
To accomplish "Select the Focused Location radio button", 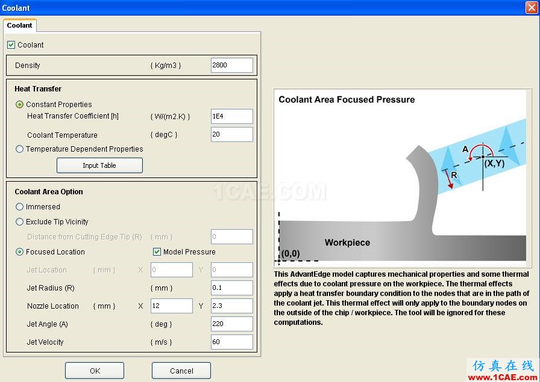I will click(x=20, y=251).
